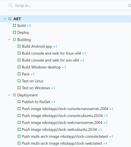Click the square icon beside Publish to NuGet
131x147 pixels.
(x=19, y=102)
